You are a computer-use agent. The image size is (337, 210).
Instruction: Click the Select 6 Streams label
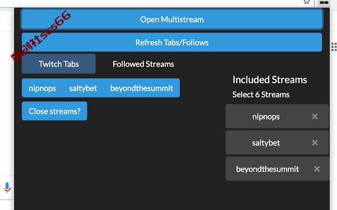coord(261,94)
